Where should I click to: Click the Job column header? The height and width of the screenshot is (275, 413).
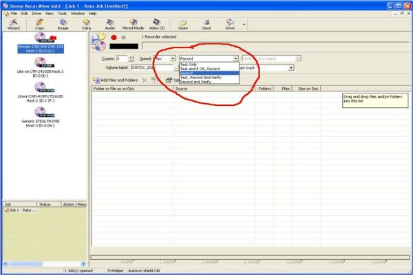[20, 204]
